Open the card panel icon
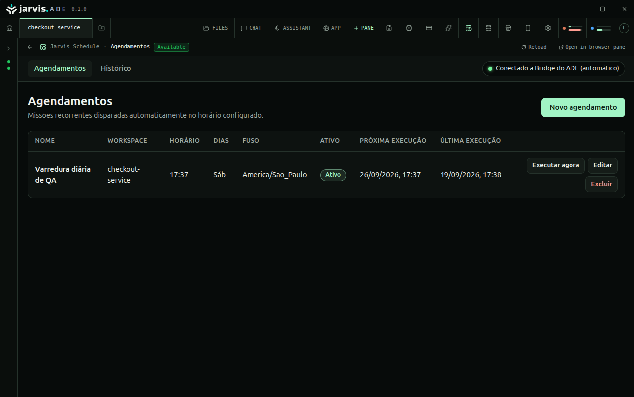 [x=429, y=28]
